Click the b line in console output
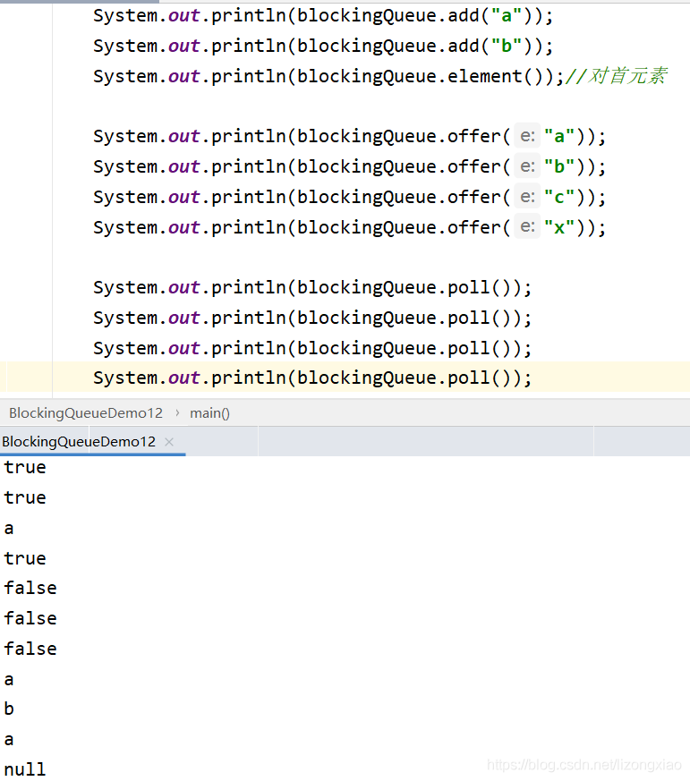This screenshot has height=781, width=690. pyautogui.click(x=9, y=709)
